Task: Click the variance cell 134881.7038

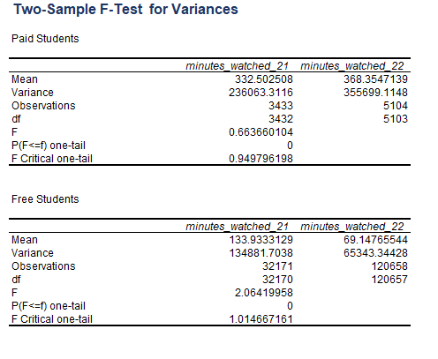Action: point(261,253)
